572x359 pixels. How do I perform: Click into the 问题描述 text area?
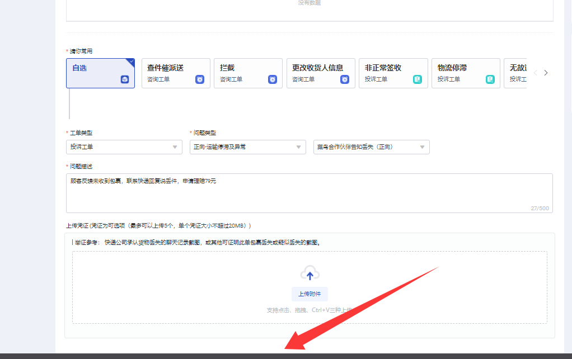coord(310,193)
